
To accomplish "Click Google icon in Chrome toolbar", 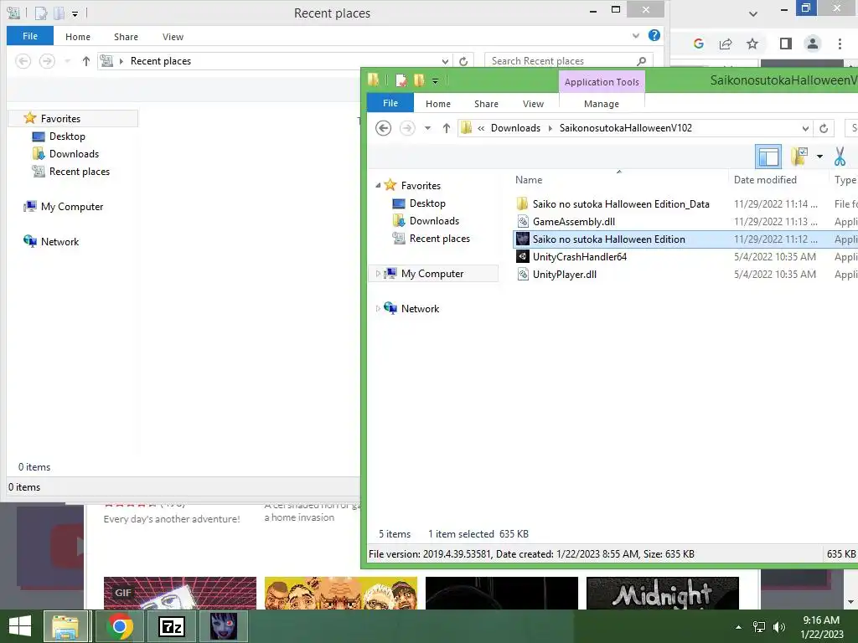I will click(698, 44).
